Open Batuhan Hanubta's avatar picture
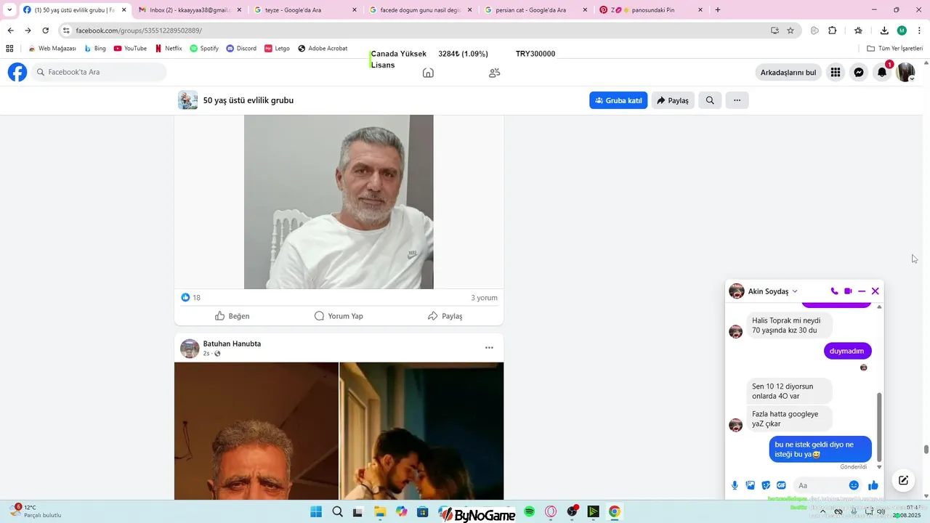This screenshot has width=930, height=523. coord(190,348)
